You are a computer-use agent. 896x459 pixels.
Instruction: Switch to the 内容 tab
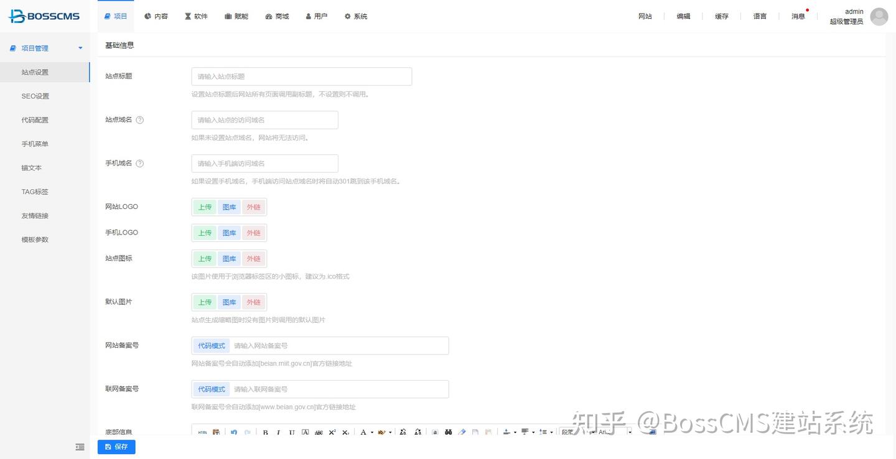tap(156, 16)
